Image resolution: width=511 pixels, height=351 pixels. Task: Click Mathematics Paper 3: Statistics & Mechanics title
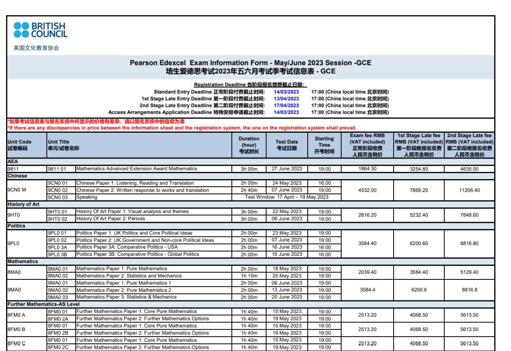(x=126, y=297)
